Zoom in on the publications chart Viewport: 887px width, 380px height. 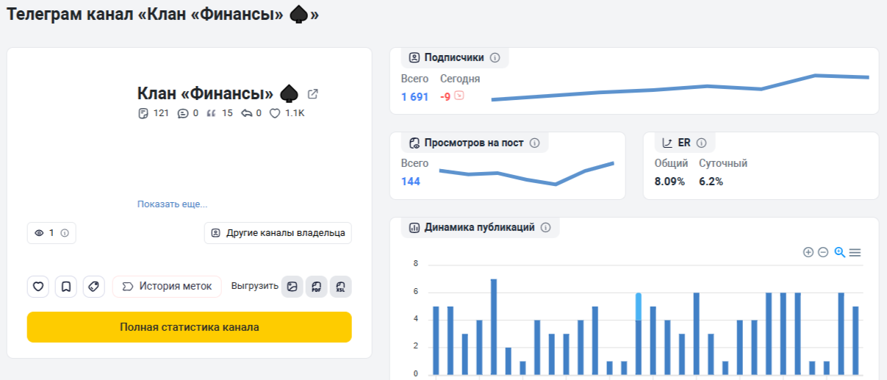click(x=808, y=252)
